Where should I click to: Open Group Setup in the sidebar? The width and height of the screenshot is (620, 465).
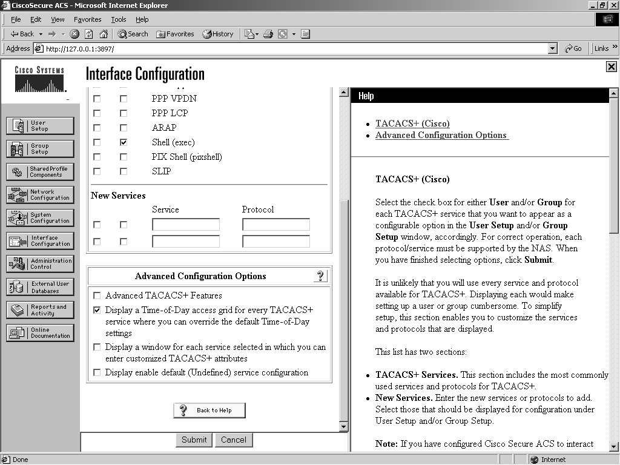coord(40,149)
